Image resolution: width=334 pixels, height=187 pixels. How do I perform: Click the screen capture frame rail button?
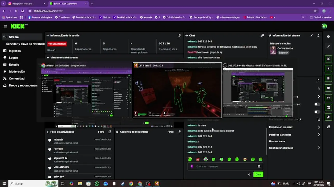328,59
